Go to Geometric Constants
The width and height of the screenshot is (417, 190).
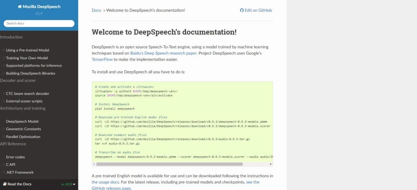pyautogui.click(x=24, y=129)
